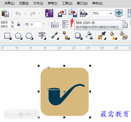Open the 效果(C) menu
The height and width of the screenshot is (122, 131).
9,3
